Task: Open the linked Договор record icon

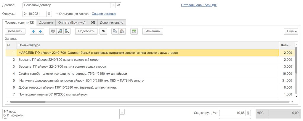Action: click(x=118, y=5)
